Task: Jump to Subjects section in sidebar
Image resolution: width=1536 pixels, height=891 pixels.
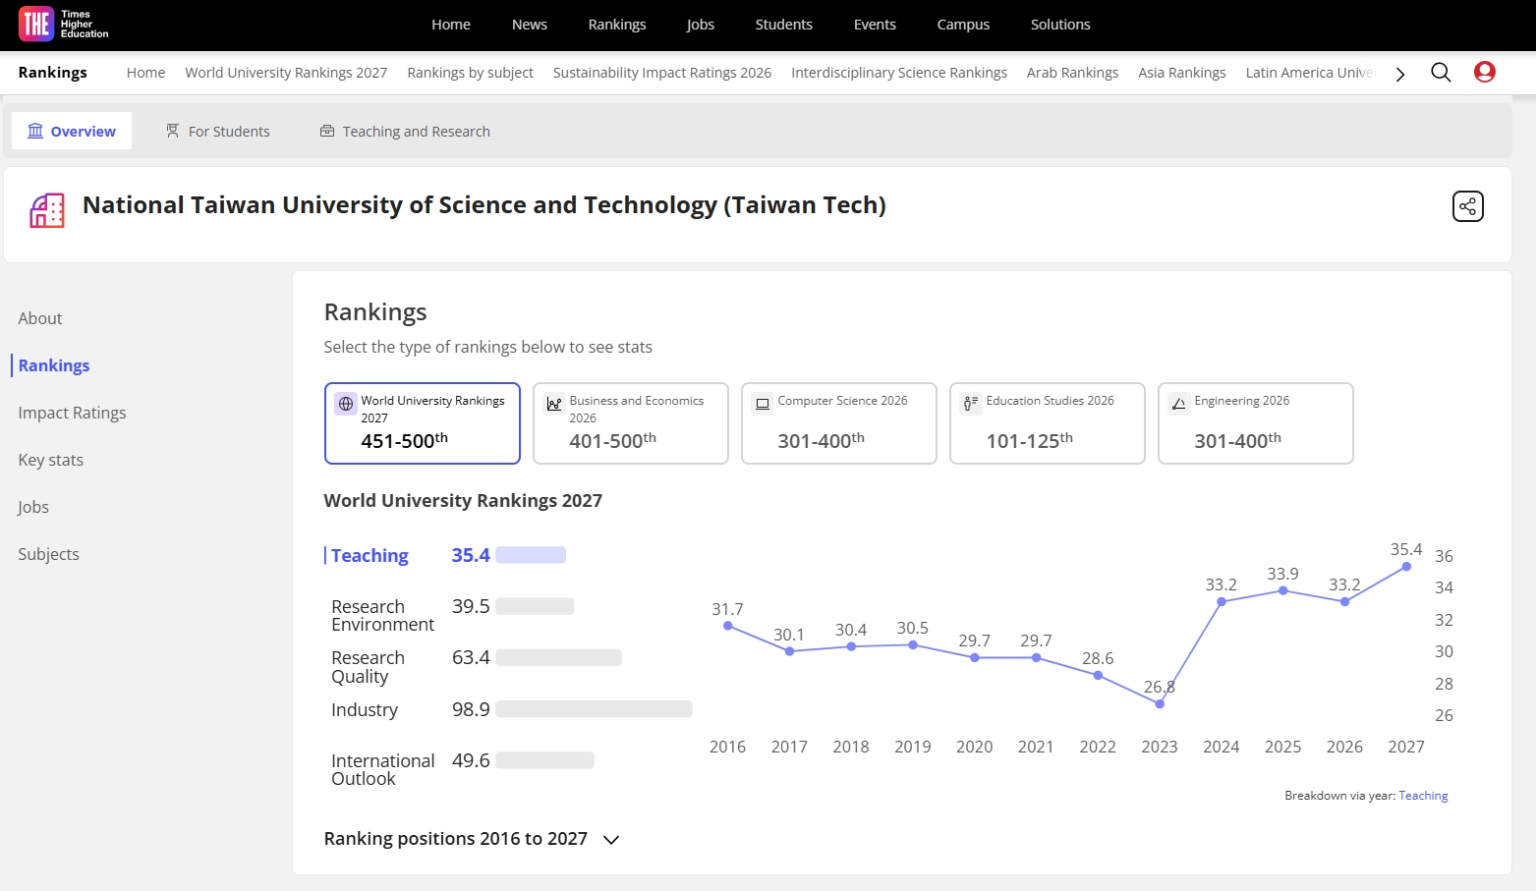Action: tap(49, 554)
